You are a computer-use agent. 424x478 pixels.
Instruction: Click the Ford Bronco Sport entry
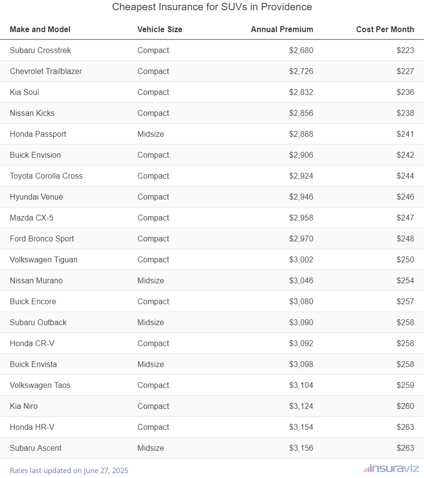(42, 239)
